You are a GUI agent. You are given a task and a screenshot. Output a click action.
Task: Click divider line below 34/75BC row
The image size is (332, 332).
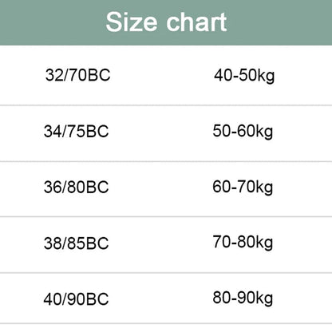click(166, 161)
